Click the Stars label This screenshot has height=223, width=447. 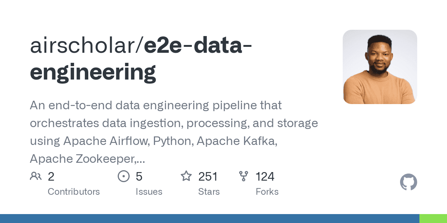click(209, 192)
